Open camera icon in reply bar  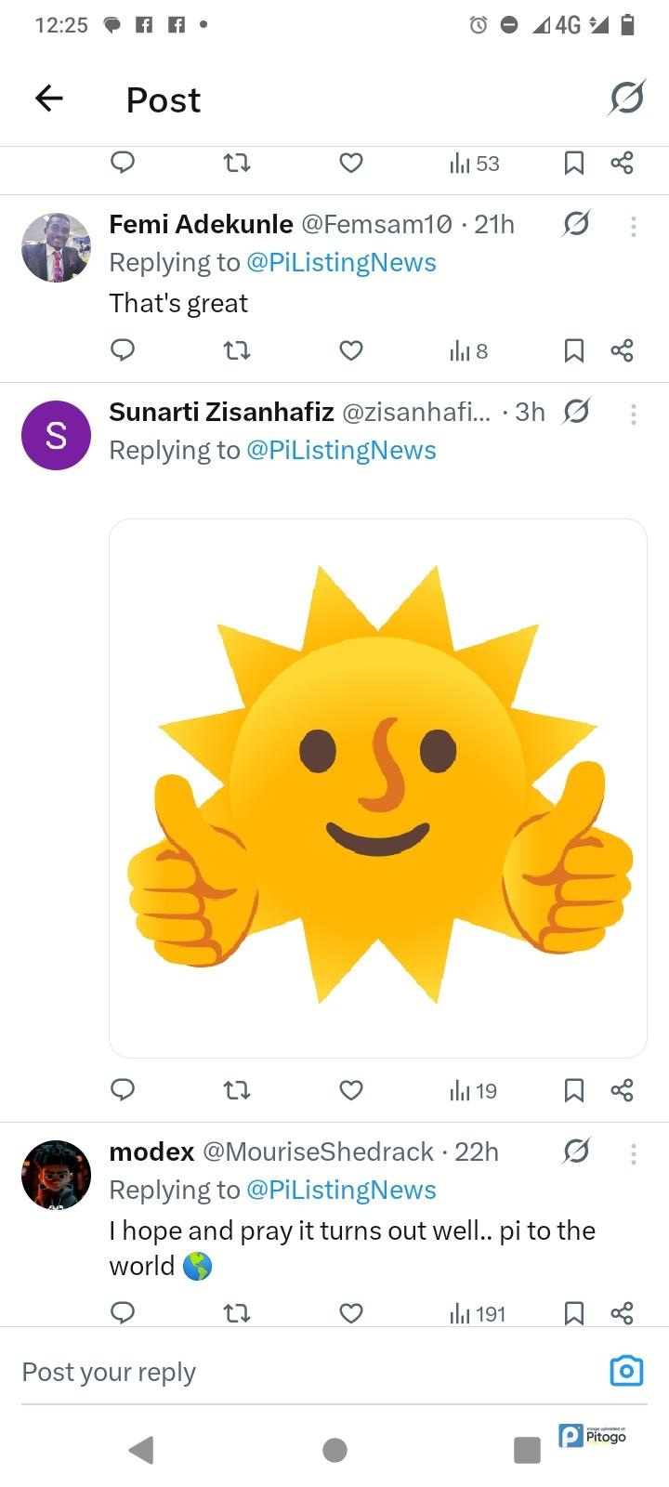[626, 1371]
